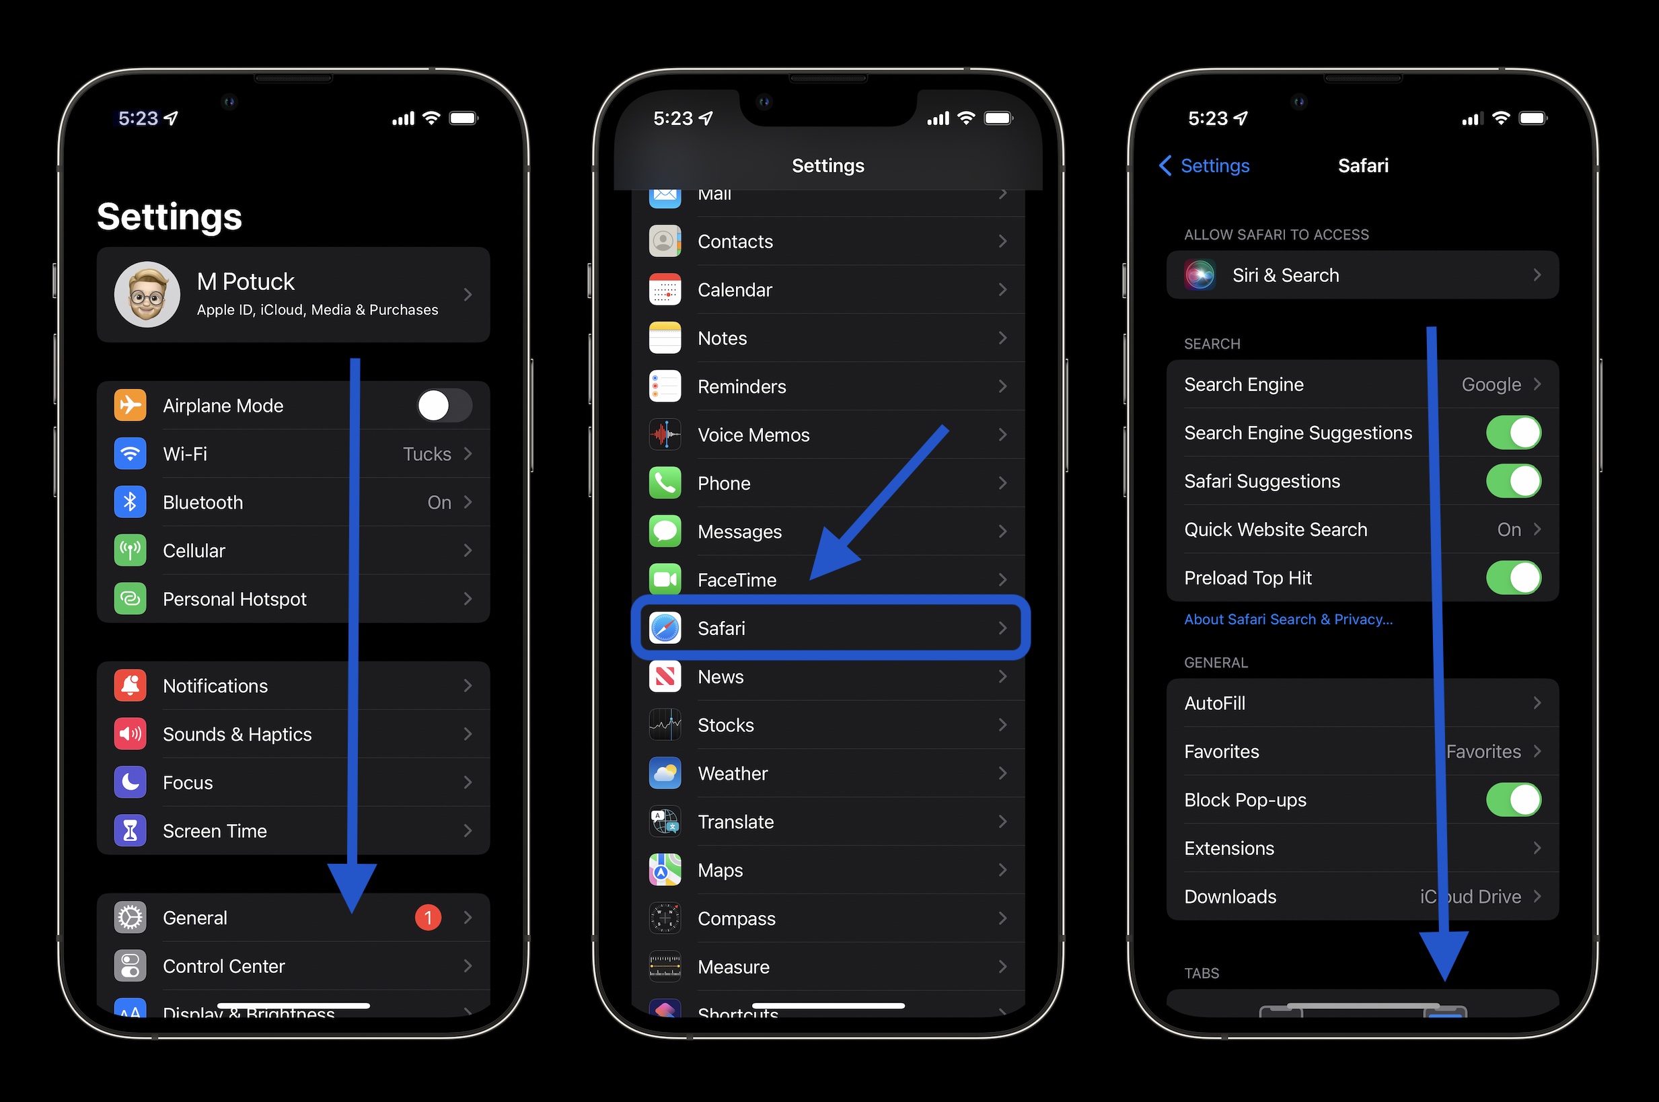The height and width of the screenshot is (1102, 1659).
Task: Expand the Search Engine selection dropdown
Action: 1353,383
